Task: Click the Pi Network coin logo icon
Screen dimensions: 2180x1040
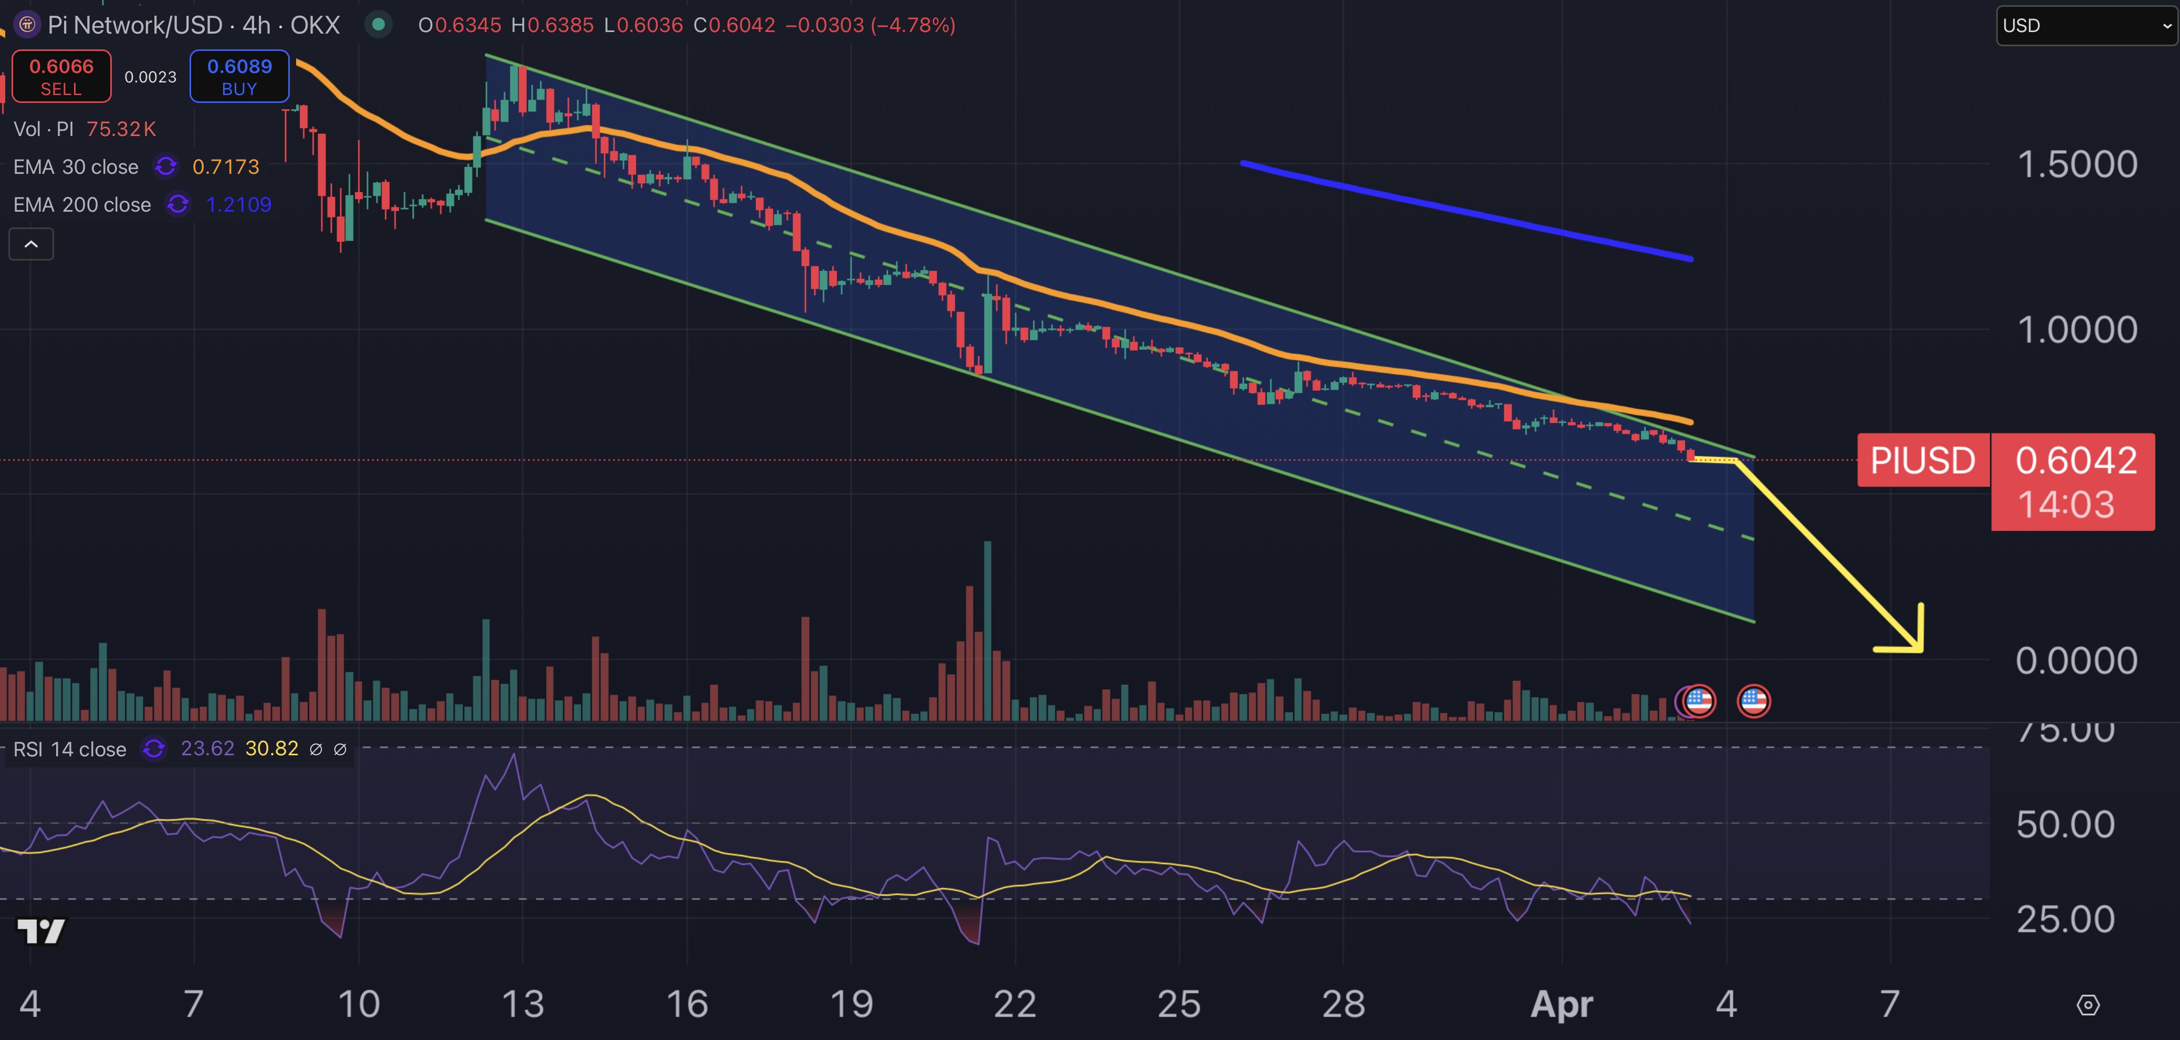Action: (x=27, y=25)
